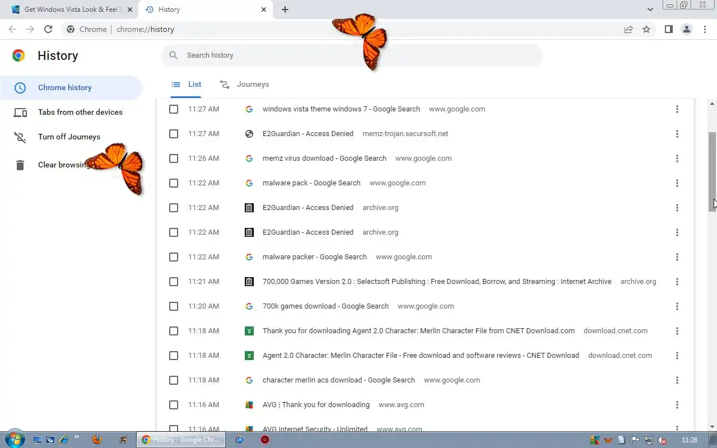Open a new tab with plus icon

285,10
